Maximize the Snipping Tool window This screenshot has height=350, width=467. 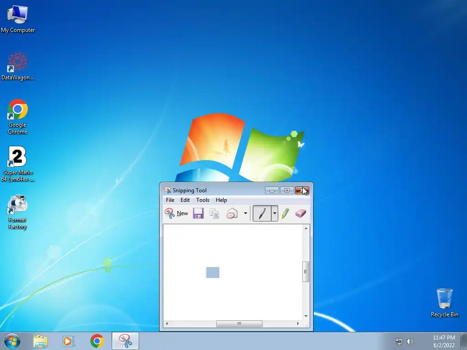(287, 190)
